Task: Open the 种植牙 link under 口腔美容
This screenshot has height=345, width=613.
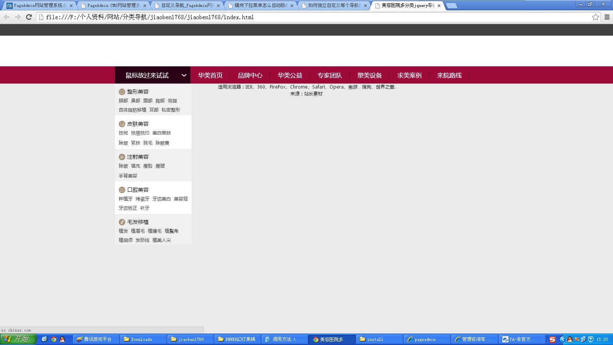Action: point(125,199)
